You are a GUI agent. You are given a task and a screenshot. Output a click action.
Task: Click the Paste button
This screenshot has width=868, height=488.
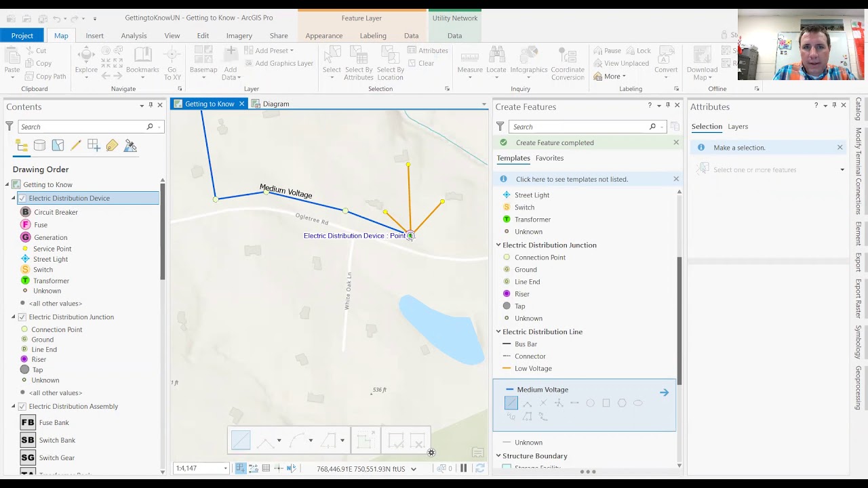[12, 62]
